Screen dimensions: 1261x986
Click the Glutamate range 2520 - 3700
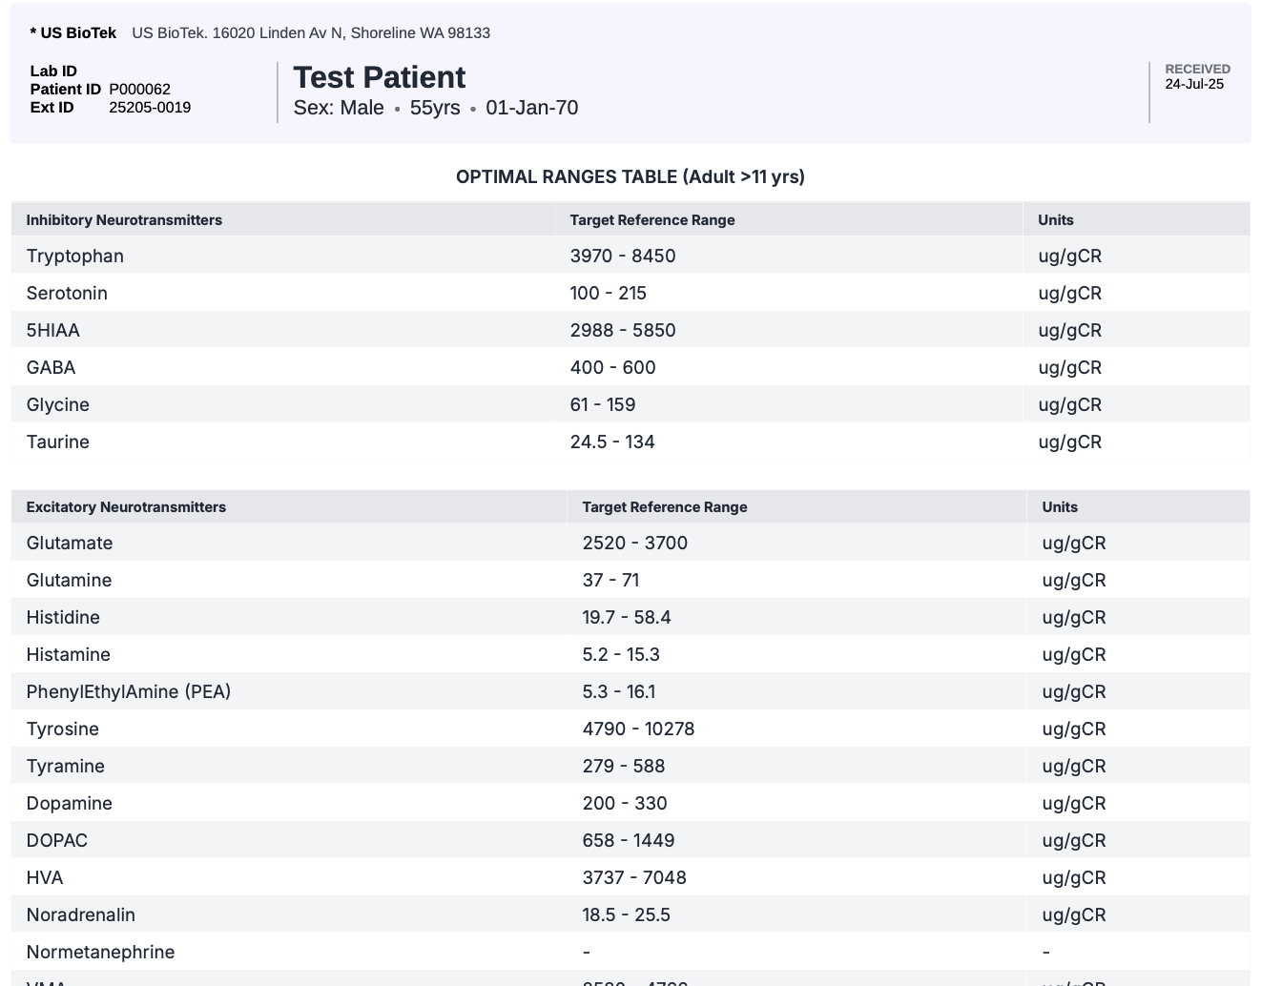click(x=634, y=544)
